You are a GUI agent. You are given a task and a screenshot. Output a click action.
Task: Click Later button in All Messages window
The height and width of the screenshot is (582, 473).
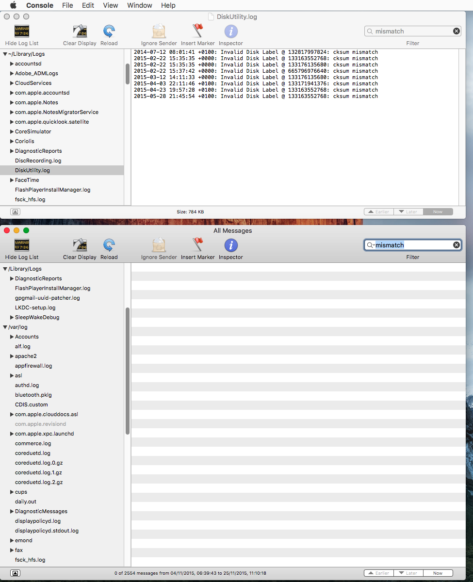pos(408,573)
